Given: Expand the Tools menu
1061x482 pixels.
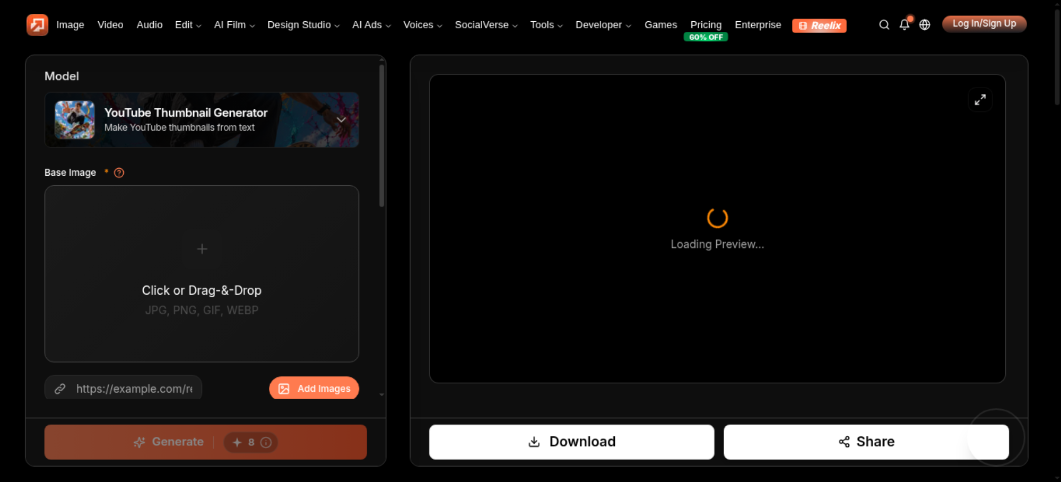Looking at the screenshot, I should (546, 25).
